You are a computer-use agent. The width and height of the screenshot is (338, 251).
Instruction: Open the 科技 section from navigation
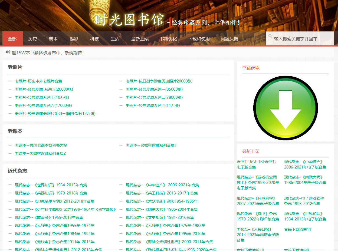[94, 39]
